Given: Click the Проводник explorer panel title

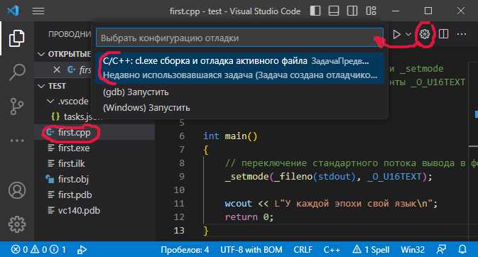Looking at the screenshot, I should [x=70, y=34].
